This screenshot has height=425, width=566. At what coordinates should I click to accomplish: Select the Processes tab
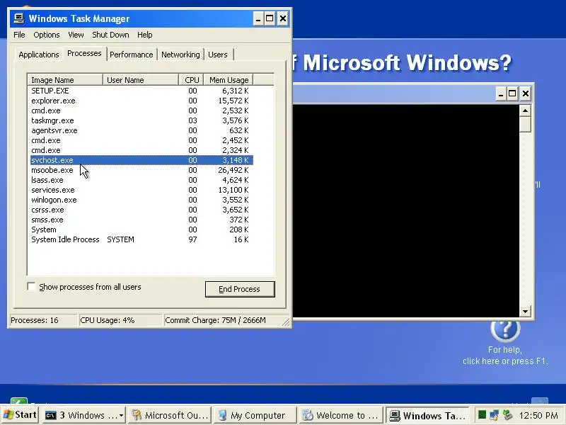(84, 54)
